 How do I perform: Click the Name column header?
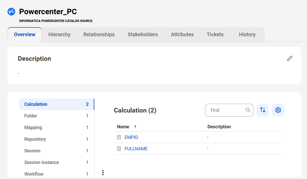tap(123, 127)
